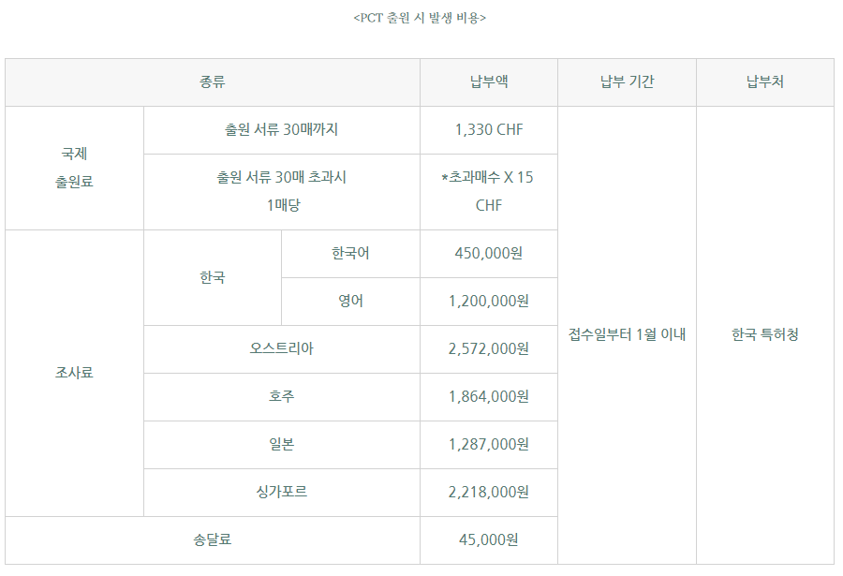
Task: Select the 조사료 category cell
Action: pos(75,373)
